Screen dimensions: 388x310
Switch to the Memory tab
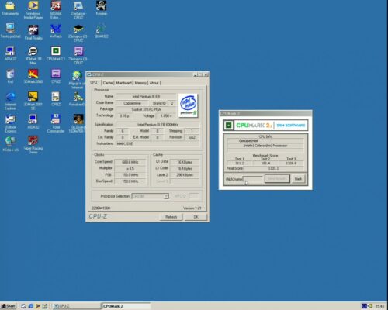(x=140, y=83)
